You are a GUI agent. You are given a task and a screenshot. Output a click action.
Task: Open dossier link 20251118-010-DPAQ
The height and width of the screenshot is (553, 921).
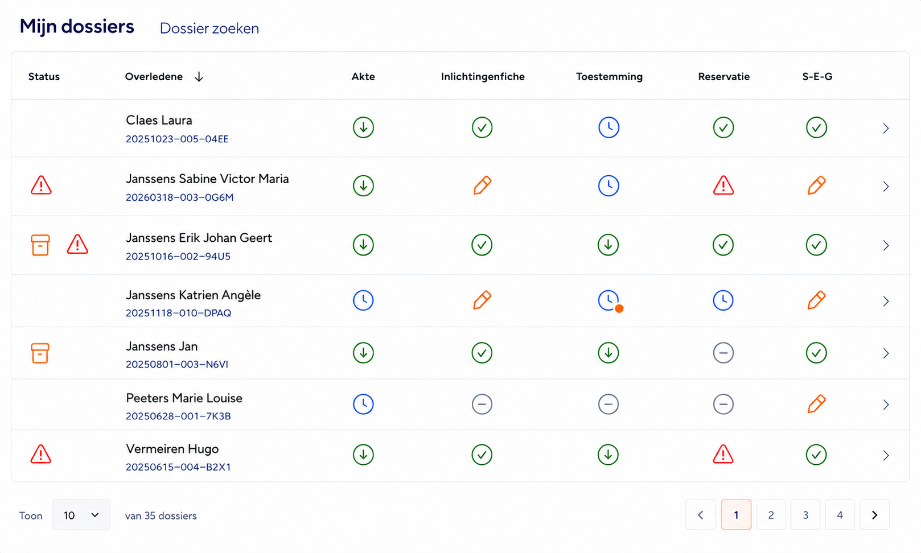[178, 313]
